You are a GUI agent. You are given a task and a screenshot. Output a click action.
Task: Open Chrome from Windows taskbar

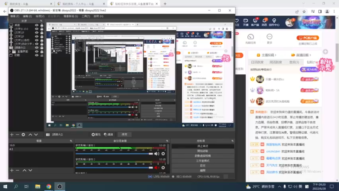49,186
